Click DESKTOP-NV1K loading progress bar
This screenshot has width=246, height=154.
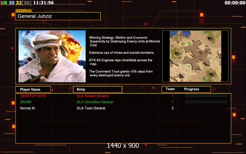point(206,96)
